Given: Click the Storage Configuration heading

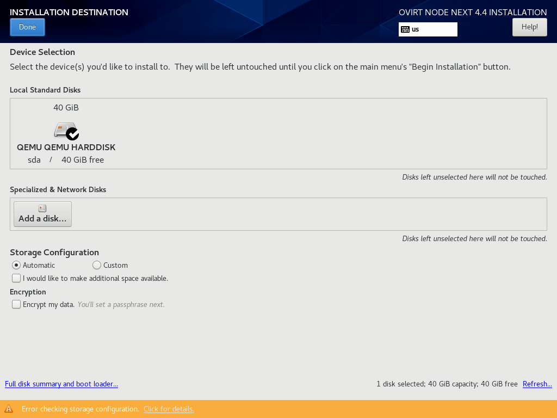Looking at the screenshot, I should [x=54, y=253].
